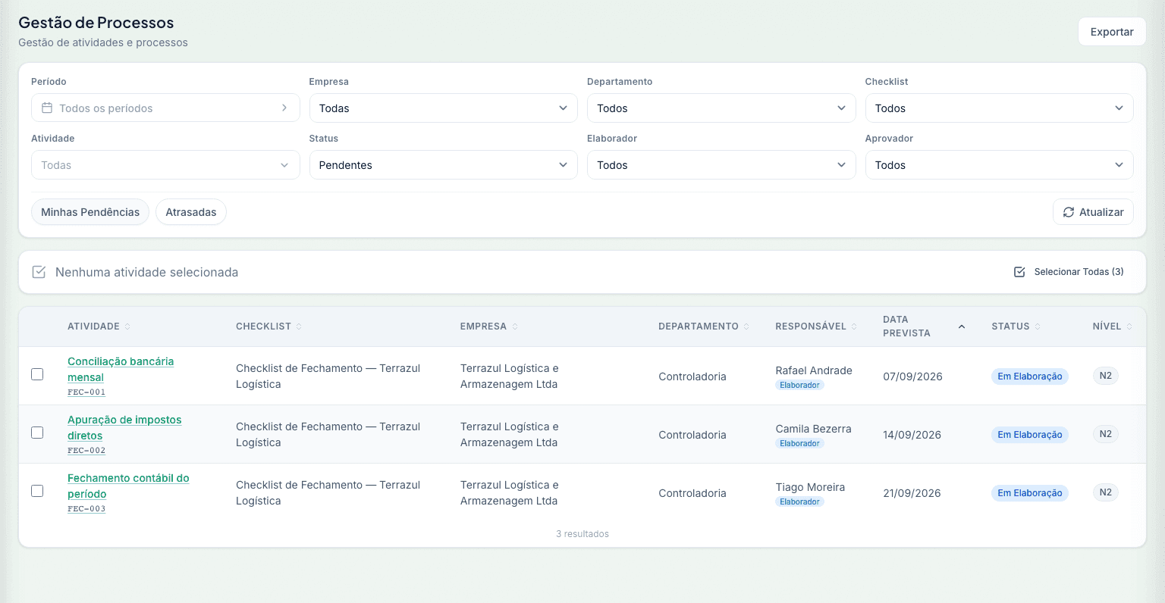This screenshot has width=1165, height=603.
Task: Sort by Status column arrow icon
Action: [1038, 326]
